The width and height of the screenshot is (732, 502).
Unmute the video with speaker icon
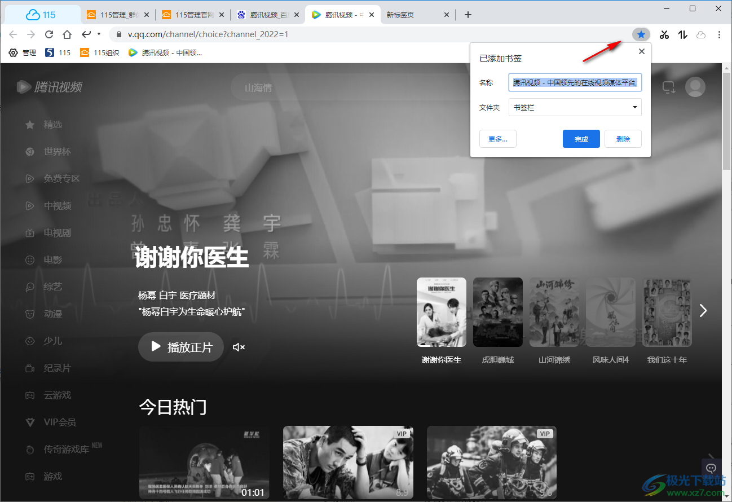(x=239, y=347)
